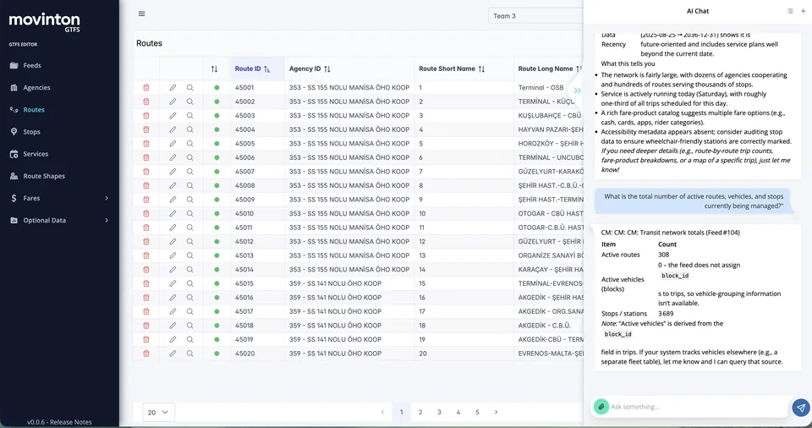
Task: Open Feeds in the sidebar
Action: coord(31,65)
